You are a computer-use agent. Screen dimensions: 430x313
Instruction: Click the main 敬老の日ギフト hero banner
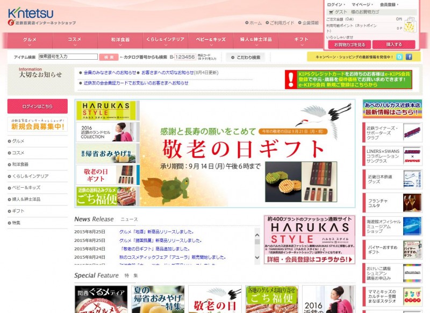click(x=247, y=154)
